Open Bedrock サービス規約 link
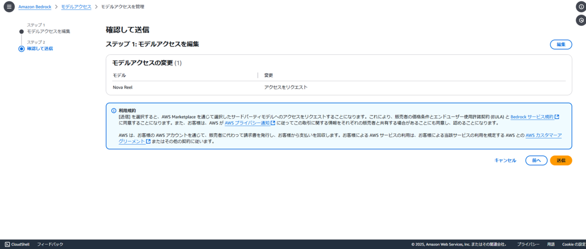 coord(535,117)
